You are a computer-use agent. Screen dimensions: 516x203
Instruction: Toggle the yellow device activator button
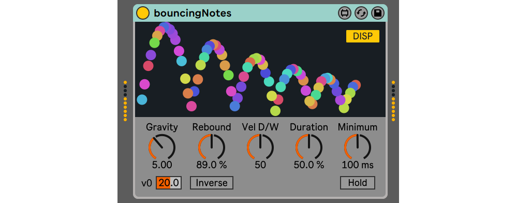point(143,13)
